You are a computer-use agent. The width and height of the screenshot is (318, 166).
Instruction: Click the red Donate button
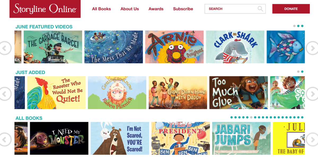coord(291,9)
